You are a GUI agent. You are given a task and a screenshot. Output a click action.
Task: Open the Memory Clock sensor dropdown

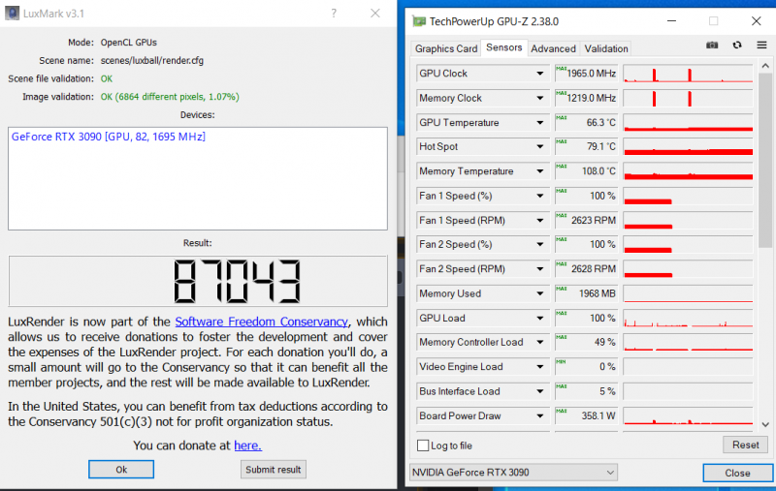tap(540, 98)
